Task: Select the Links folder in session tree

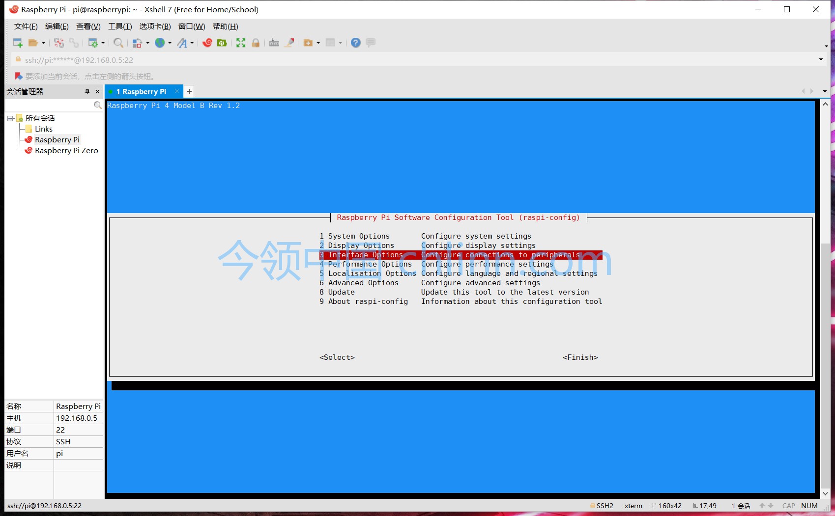Action: point(44,129)
